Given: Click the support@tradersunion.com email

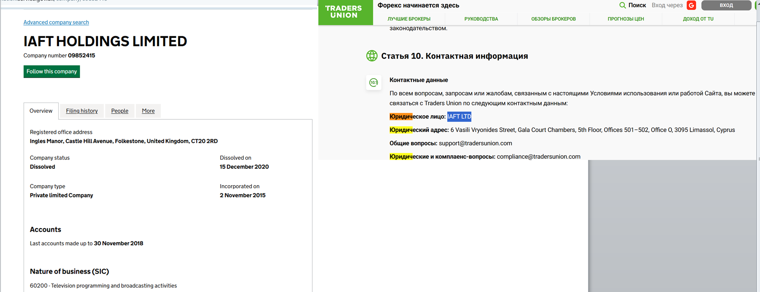Looking at the screenshot, I should point(476,143).
